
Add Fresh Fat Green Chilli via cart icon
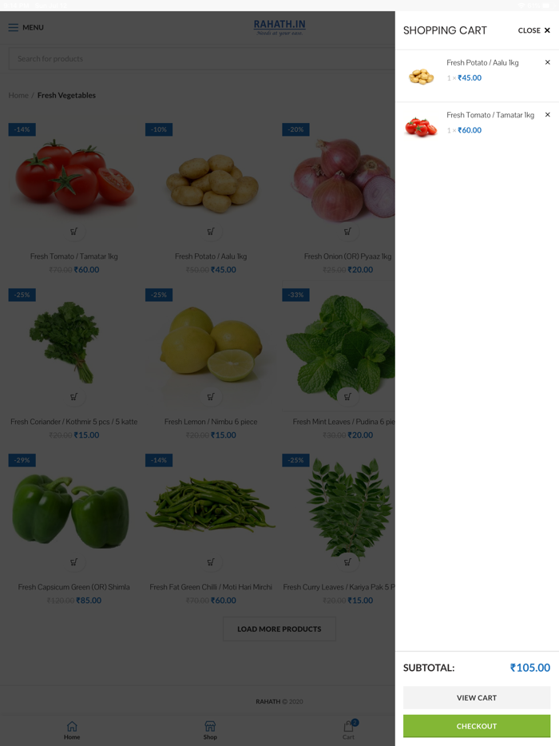[x=211, y=562]
